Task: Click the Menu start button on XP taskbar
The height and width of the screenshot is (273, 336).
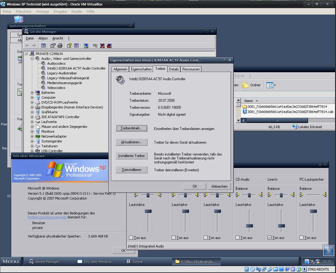Action: (x=11, y=261)
